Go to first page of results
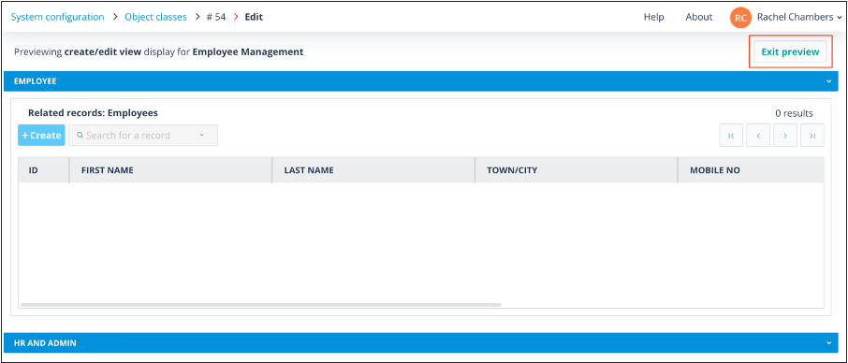 731,136
